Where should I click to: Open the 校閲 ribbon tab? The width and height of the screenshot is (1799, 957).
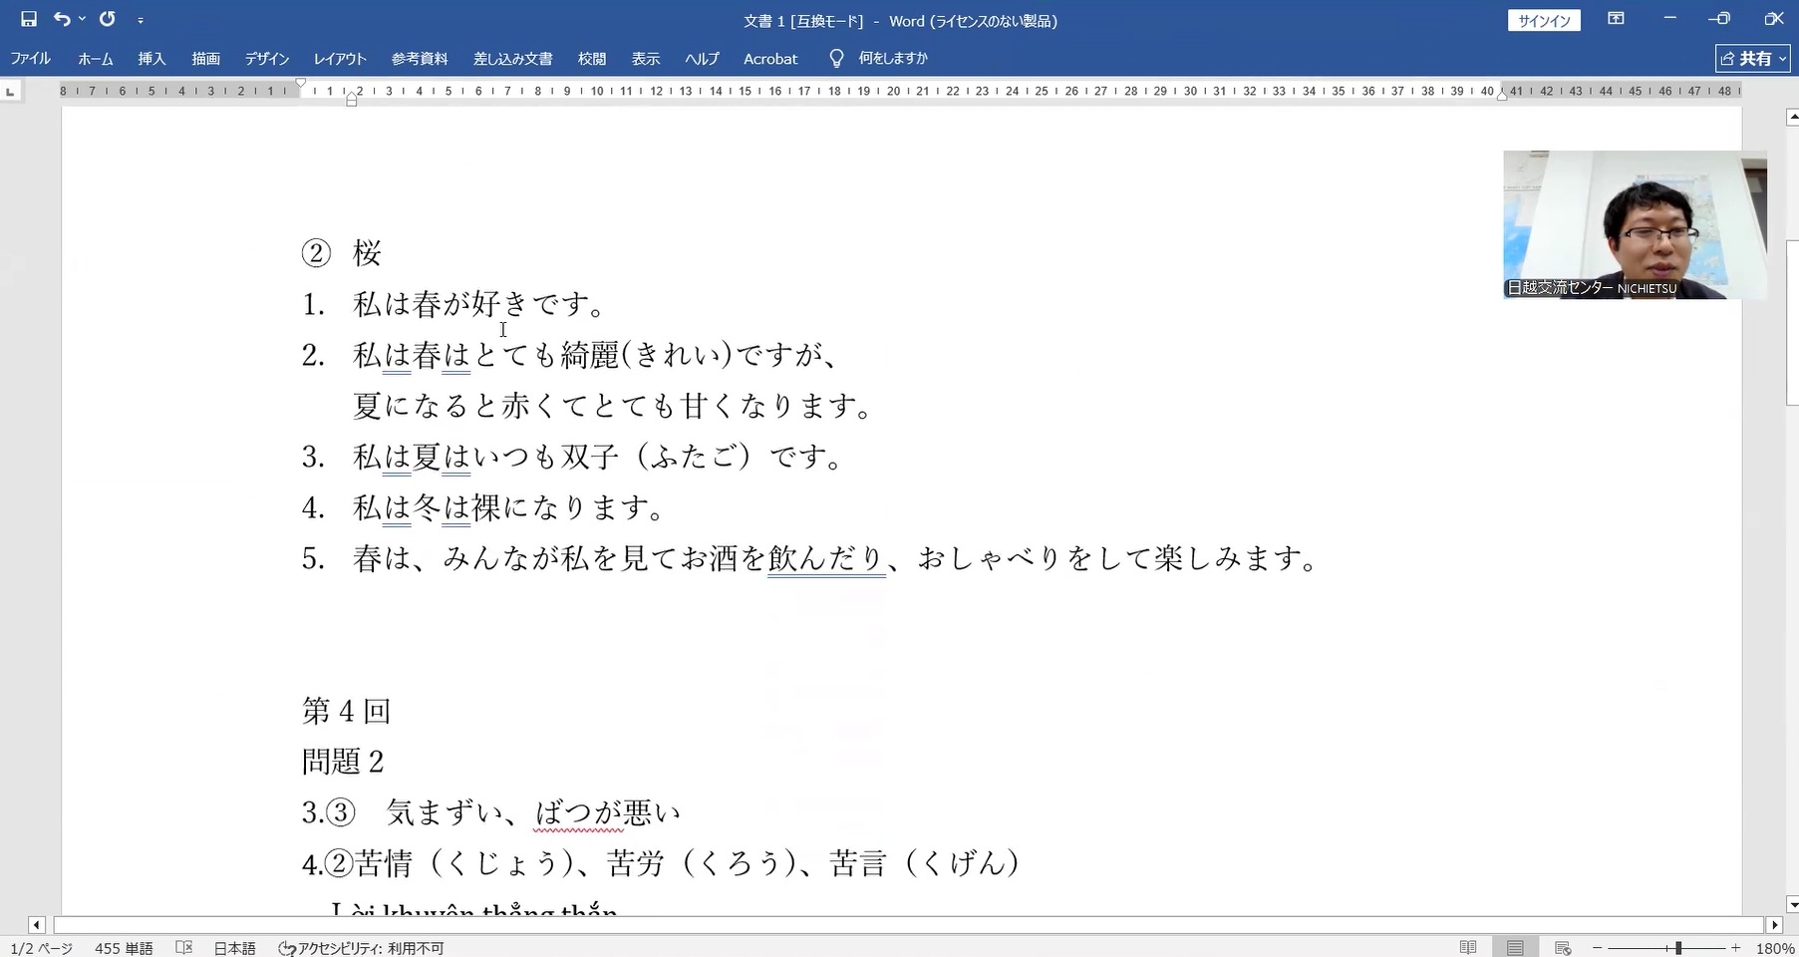click(x=591, y=59)
